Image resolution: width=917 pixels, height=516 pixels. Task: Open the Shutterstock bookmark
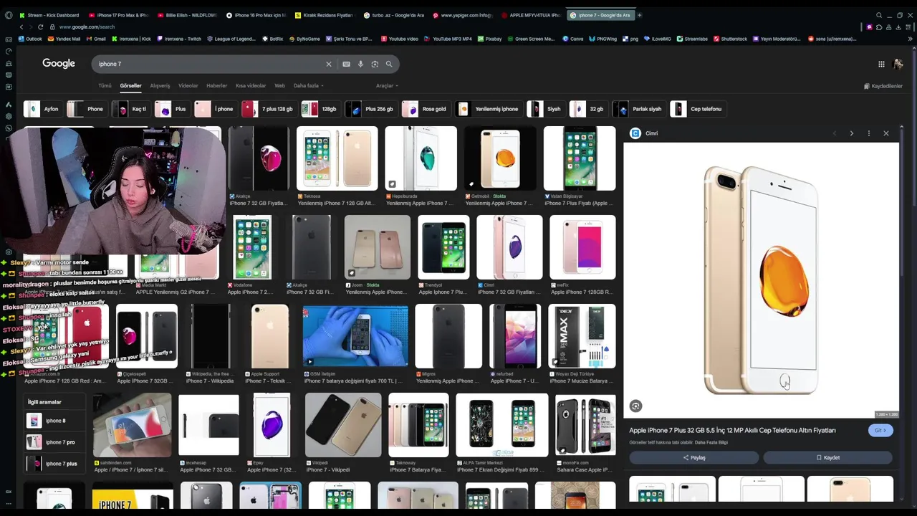pyautogui.click(x=730, y=39)
